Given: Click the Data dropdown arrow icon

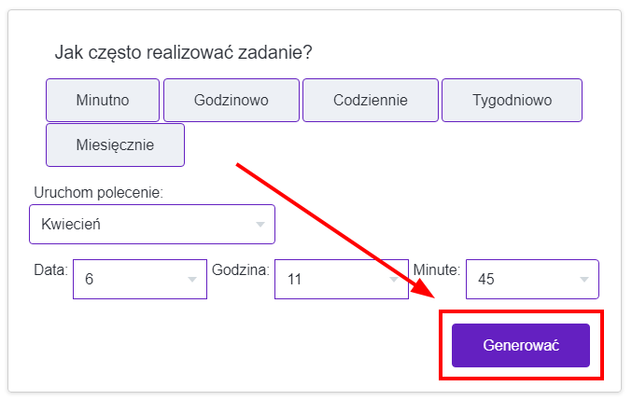Looking at the screenshot, I should pos(192,279).
